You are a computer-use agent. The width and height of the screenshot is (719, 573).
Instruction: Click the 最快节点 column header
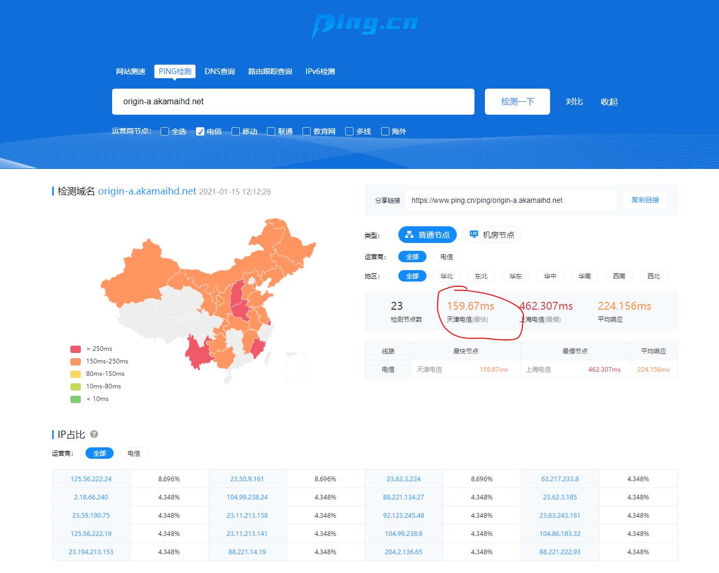tap(466, 351)
